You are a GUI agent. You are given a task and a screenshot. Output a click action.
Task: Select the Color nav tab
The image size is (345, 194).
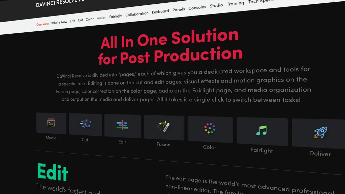point(90,19)
